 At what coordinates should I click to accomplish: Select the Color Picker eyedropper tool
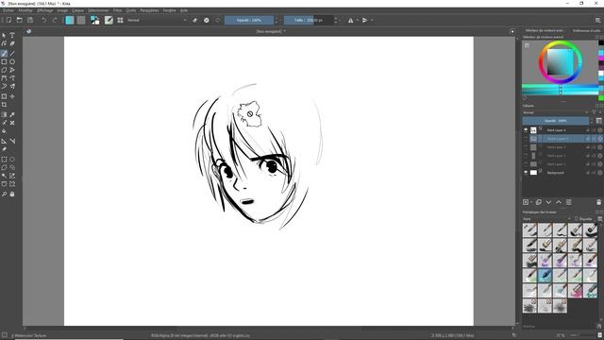tap(12, 114)
